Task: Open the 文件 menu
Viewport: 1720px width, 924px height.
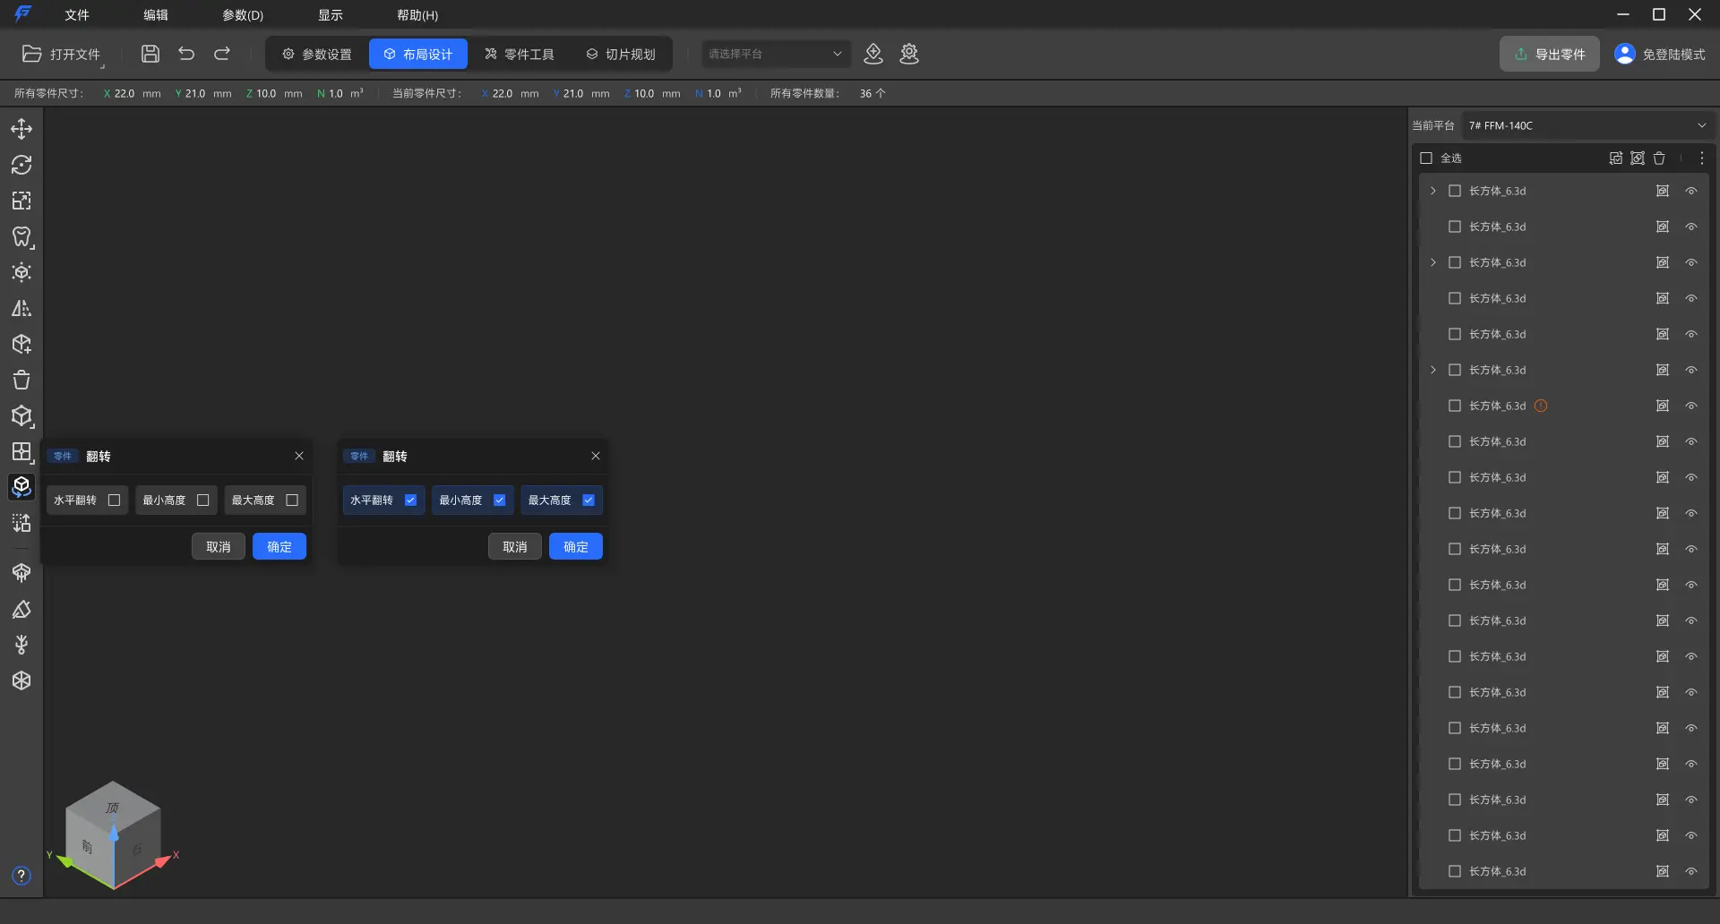Action: (x=77, y=15)
